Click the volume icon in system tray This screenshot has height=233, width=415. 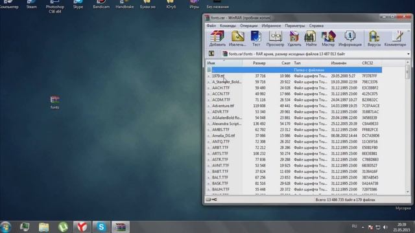385,227
